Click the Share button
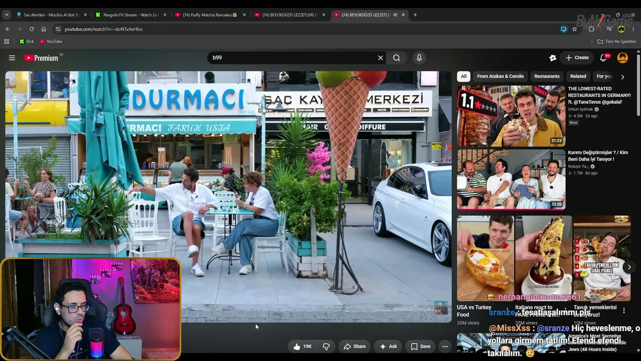 coord(355,346)
